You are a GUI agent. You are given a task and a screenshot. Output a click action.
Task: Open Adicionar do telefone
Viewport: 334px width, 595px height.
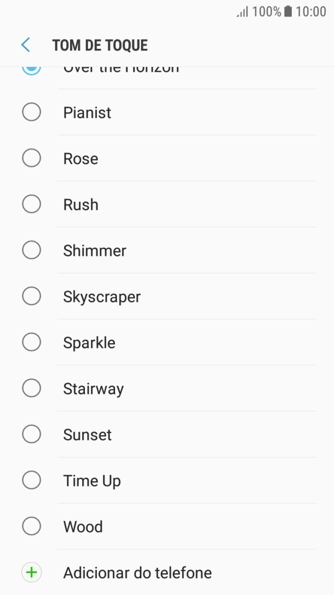[137, 573]
